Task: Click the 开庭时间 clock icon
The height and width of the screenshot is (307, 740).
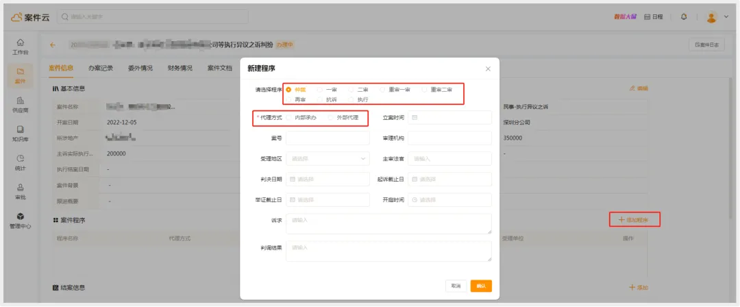Action: point(415,200)
